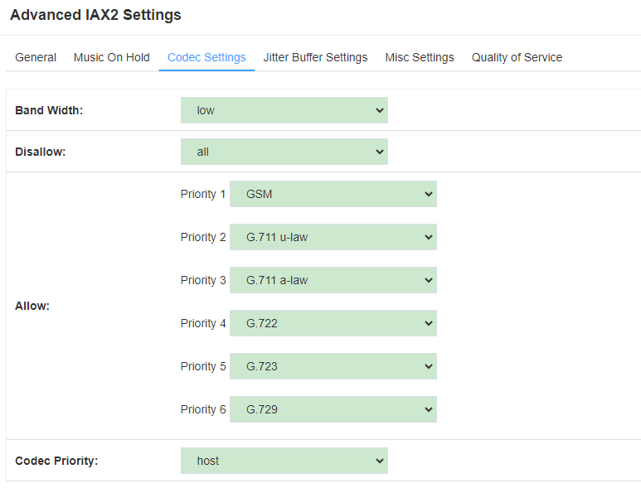Click the Advanced IAX2 Settings heading
Image resolution: width=641 pixels, height=493 pixels.
point(95,15)
